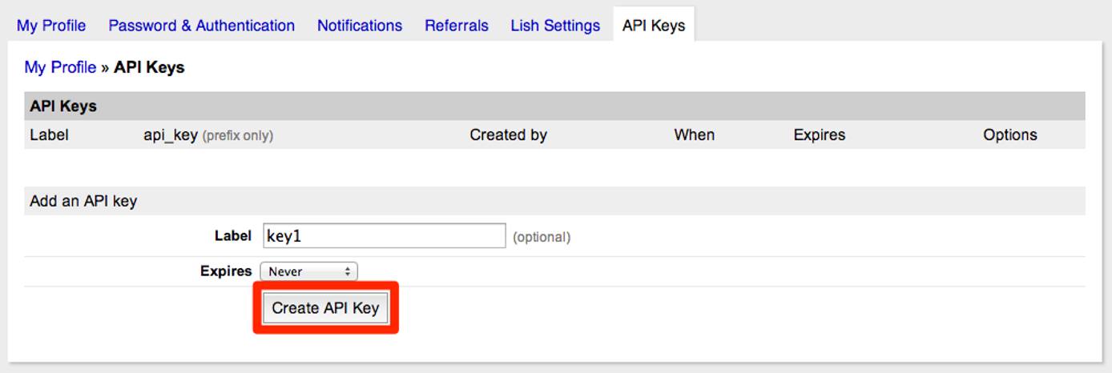Click the Add an API key heading
This screenshot has width=1112, height=373.
[83, 201]
